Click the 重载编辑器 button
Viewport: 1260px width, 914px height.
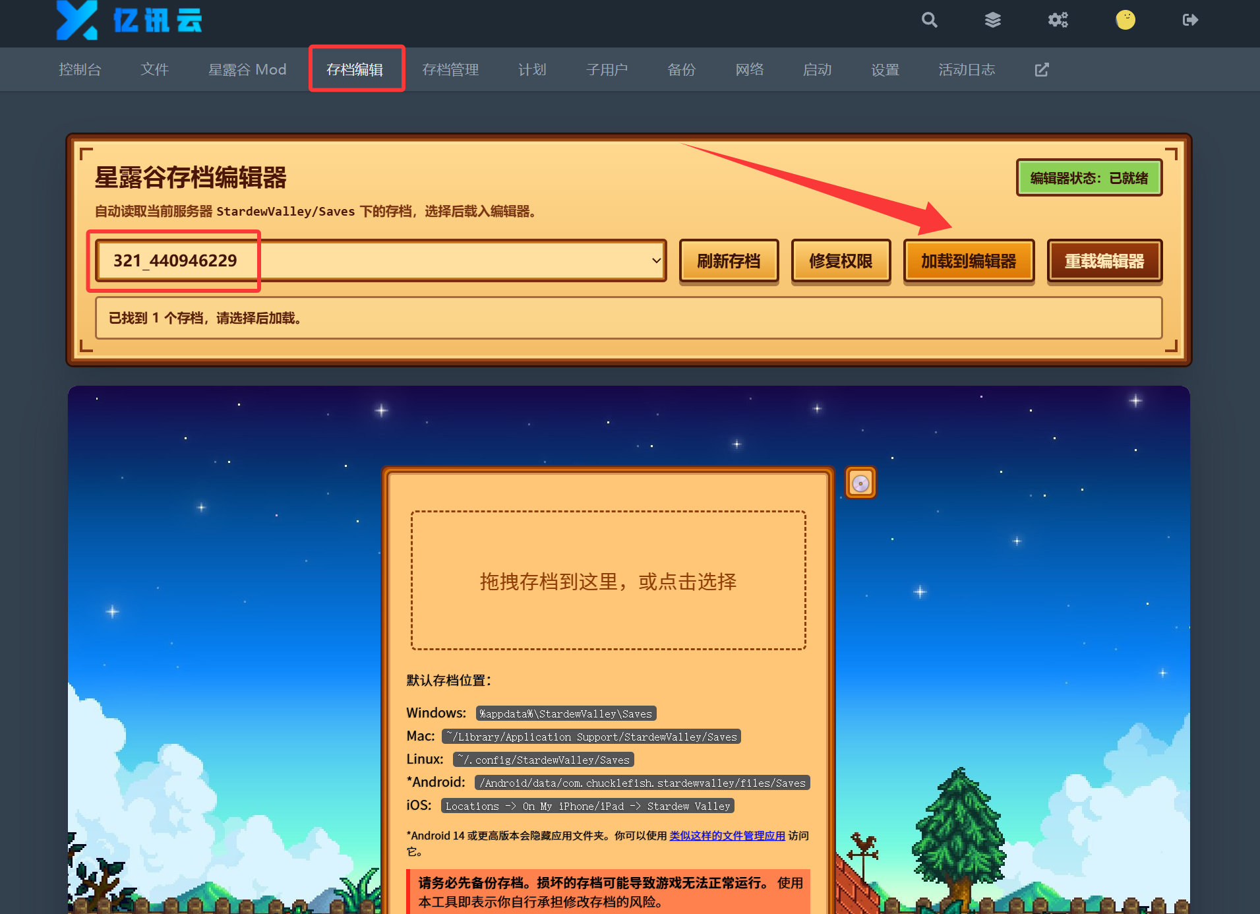1104,261
